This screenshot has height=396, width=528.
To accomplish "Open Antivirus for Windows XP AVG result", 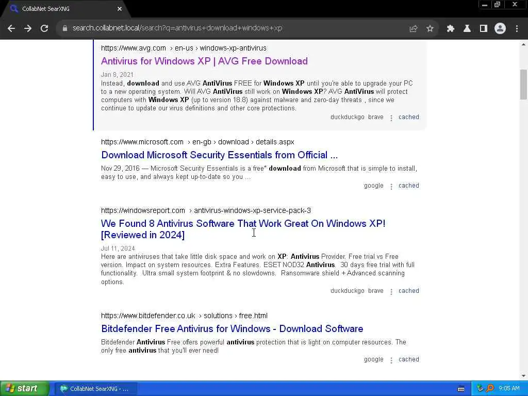I will tap(204, 61).
